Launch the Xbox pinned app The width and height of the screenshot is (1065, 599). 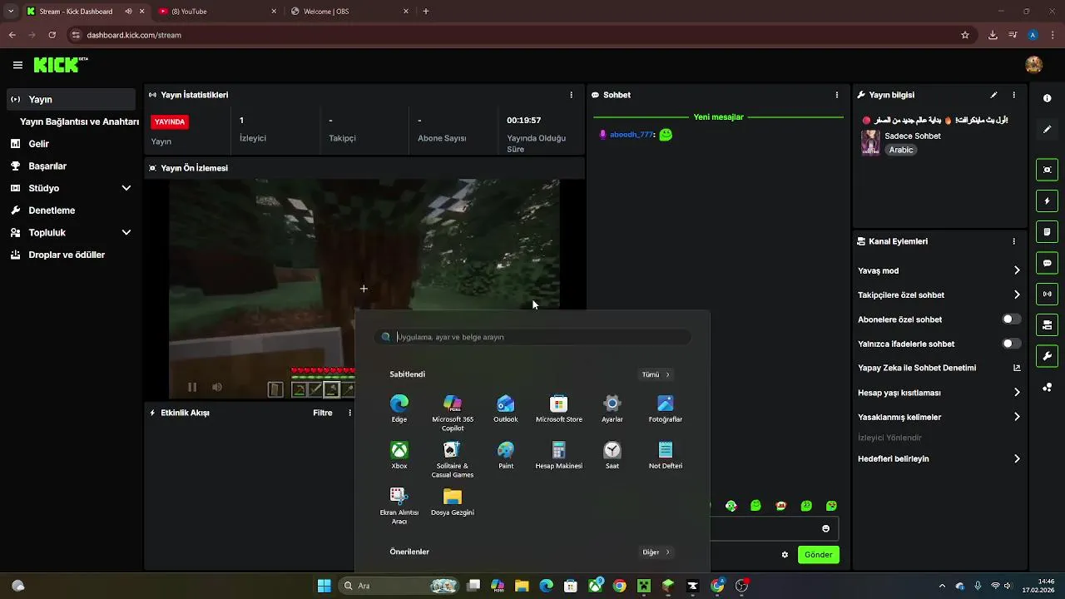(x=399, y=455)
